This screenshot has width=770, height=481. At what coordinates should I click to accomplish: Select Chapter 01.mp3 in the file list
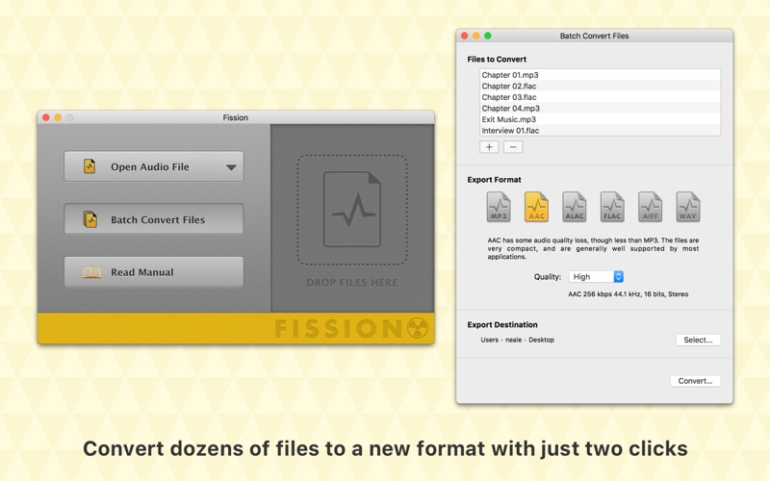600,75
